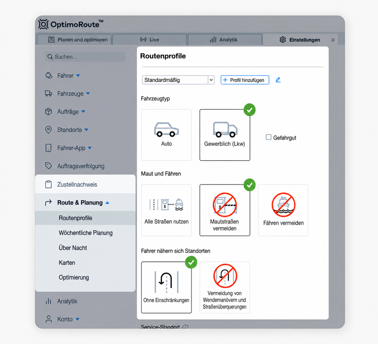This screenshot has height=344, width=378.
Task: Expand the Fahrer-App menu arrow
Action: click(x=90, y=148)
